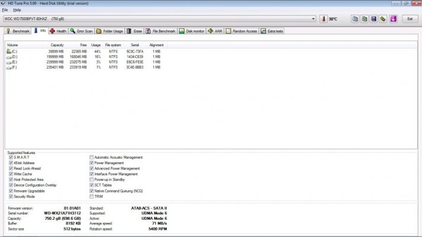Click the 232075 MB free value

pyautogui.click(x=78, y=62)
